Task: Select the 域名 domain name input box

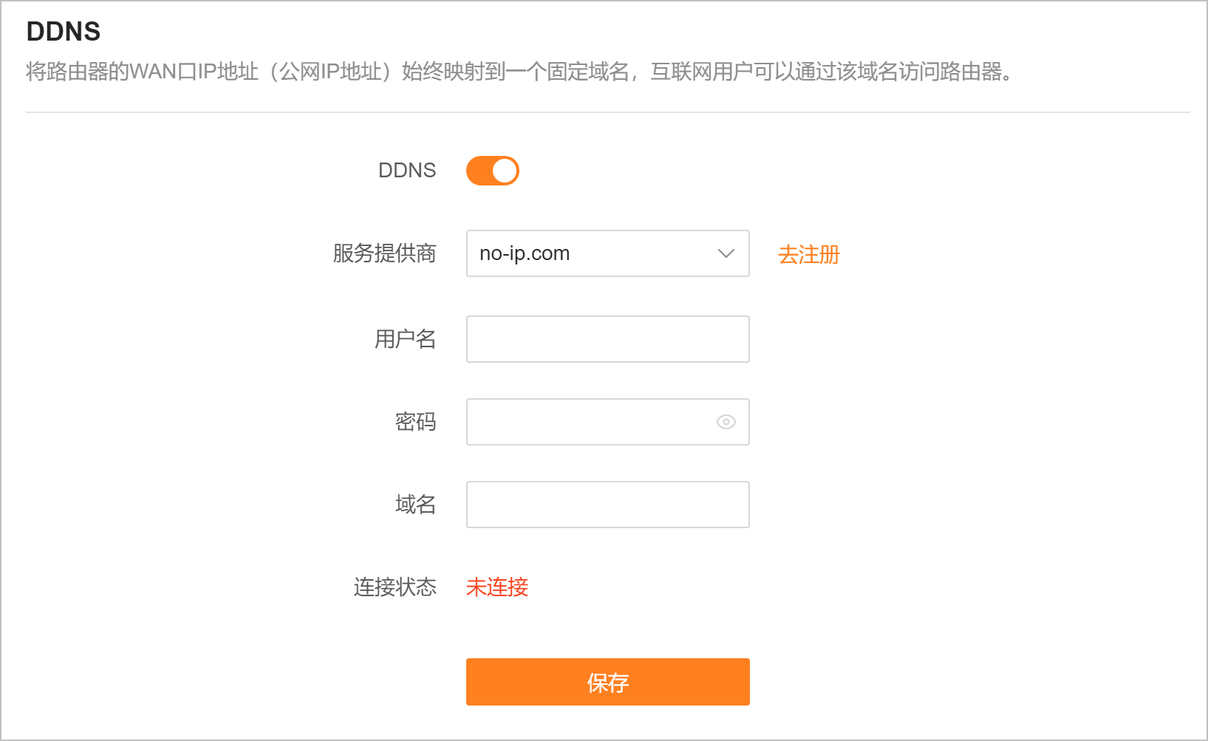Action: point(607,505)
